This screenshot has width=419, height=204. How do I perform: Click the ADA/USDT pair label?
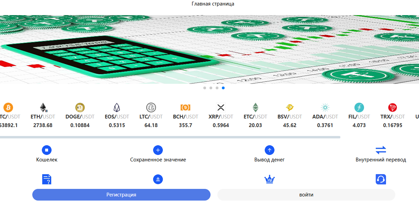(325, 117)
